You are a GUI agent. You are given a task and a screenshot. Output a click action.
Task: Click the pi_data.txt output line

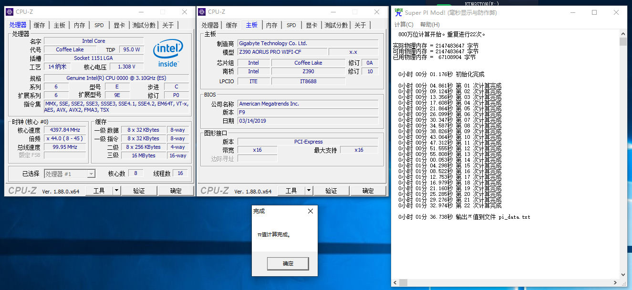[464, 217]
